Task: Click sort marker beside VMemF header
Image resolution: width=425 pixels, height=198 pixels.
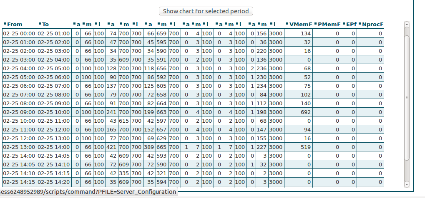Action: (287, 24)
